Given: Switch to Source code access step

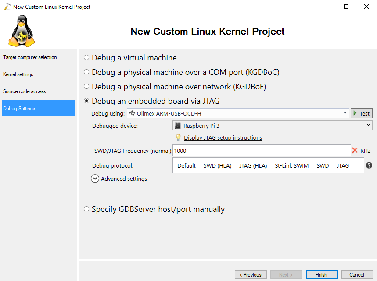Looking at the screenshot, I should pyautogui.click(x=24, y=91).
